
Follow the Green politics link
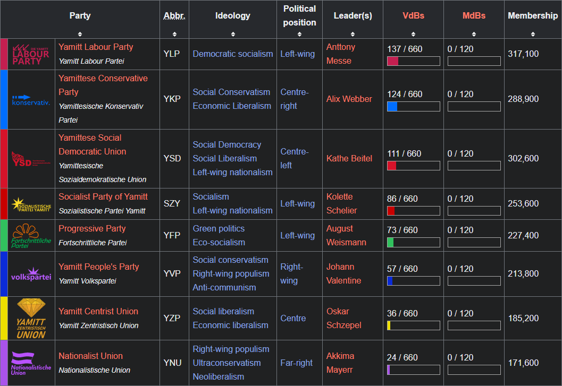[x=219, y=228]
